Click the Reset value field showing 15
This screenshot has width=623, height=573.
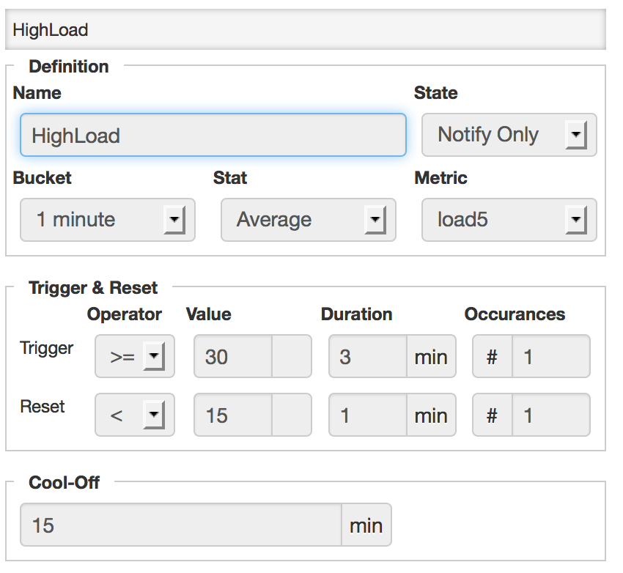pos(233,415)
